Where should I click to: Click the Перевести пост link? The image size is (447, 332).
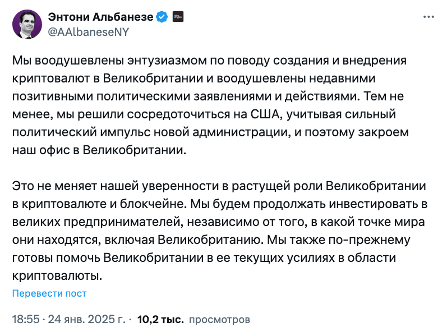coord(49,293)
